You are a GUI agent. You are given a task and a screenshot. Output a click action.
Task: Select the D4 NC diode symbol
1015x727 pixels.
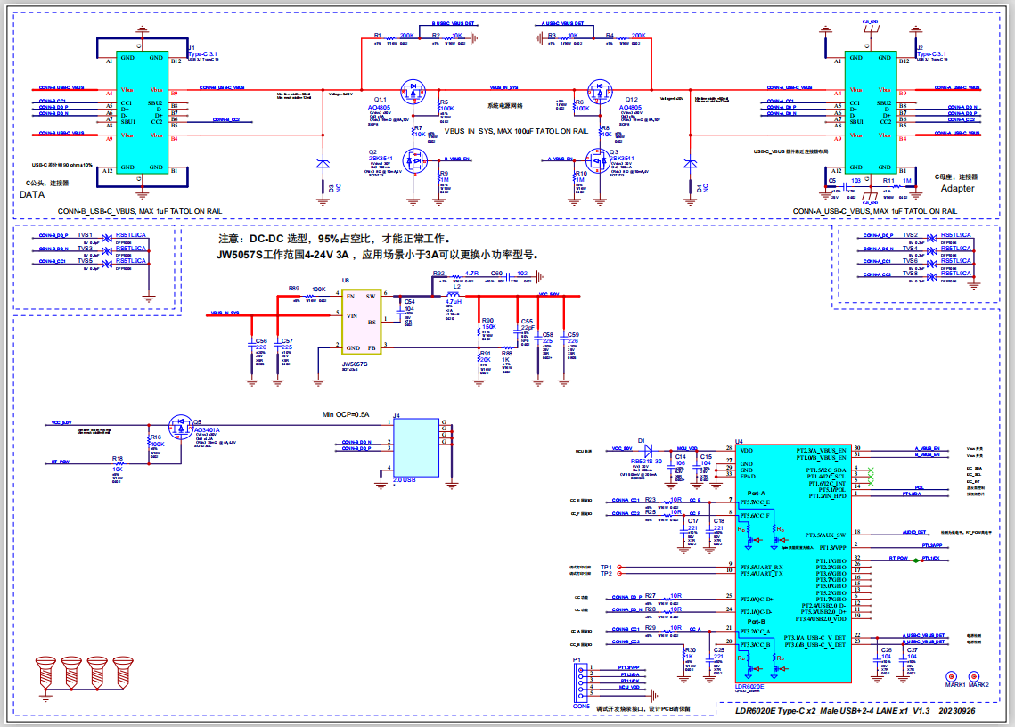coord(691,164)
